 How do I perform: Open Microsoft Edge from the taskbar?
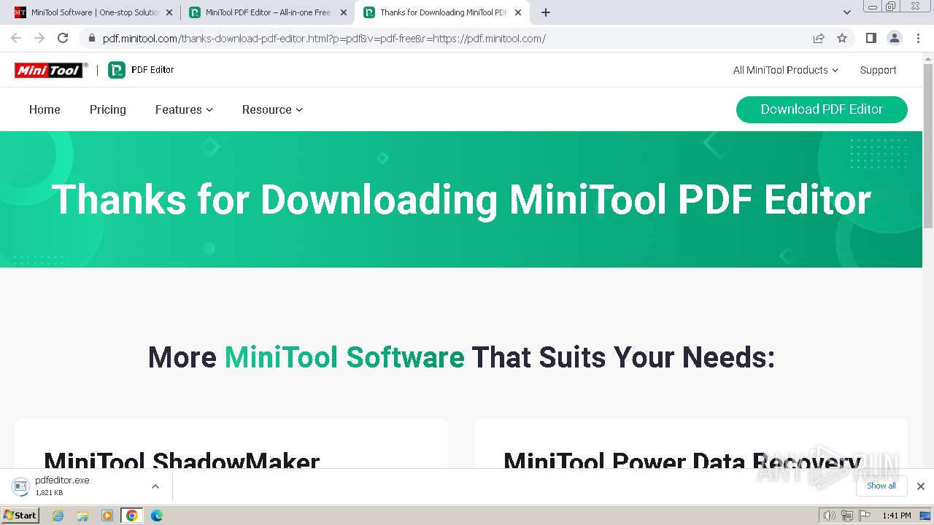point(157,516)
